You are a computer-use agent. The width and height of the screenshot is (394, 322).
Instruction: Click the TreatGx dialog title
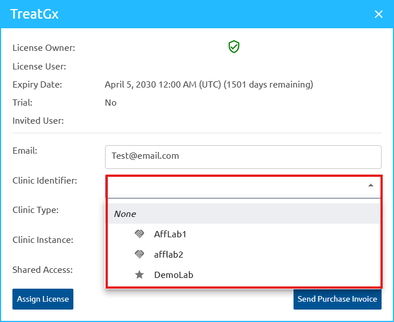pos(34,14)
